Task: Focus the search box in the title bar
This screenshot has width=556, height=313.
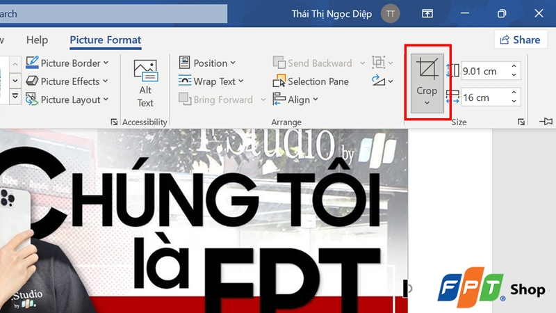Action: (x=113, y=14)
